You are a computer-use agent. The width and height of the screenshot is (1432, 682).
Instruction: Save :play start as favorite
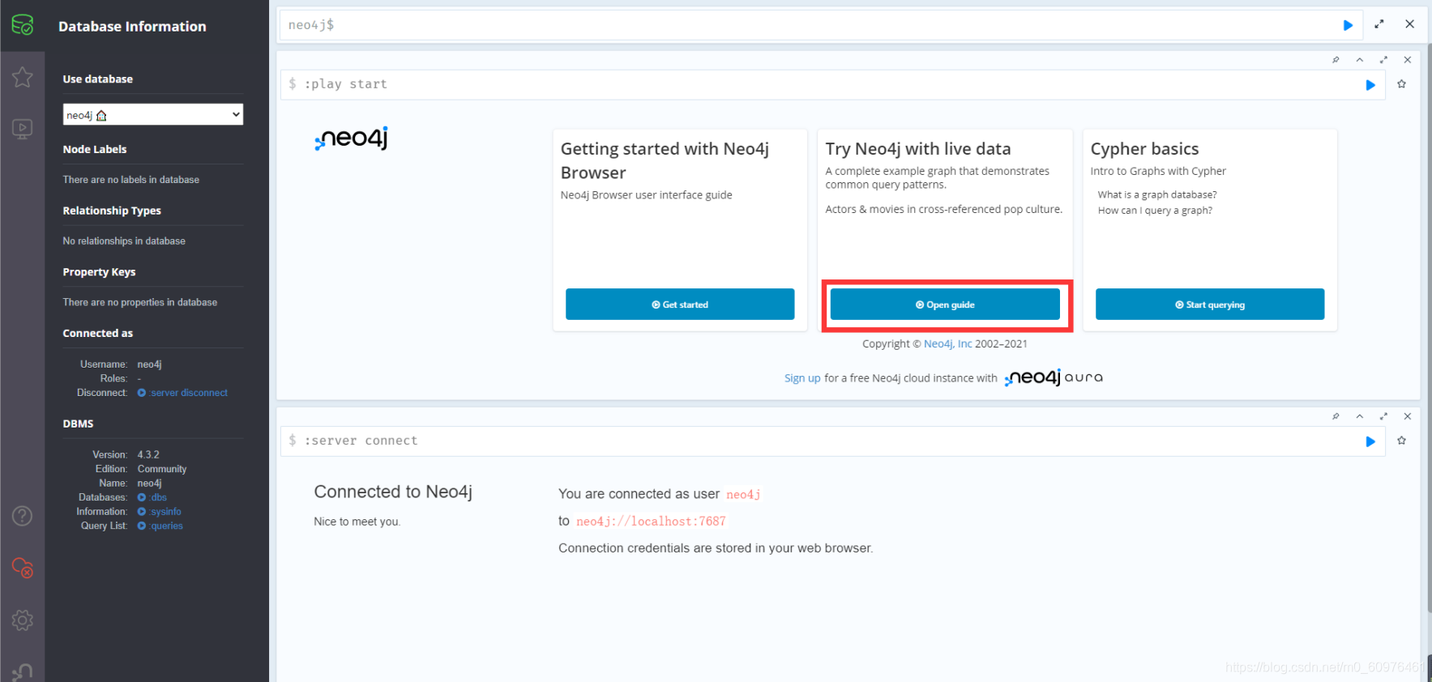coord(1402,84)
